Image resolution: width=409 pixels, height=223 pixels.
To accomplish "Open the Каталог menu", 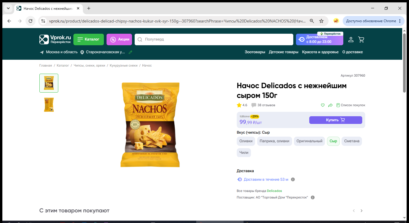I will (x=88, y=39).
